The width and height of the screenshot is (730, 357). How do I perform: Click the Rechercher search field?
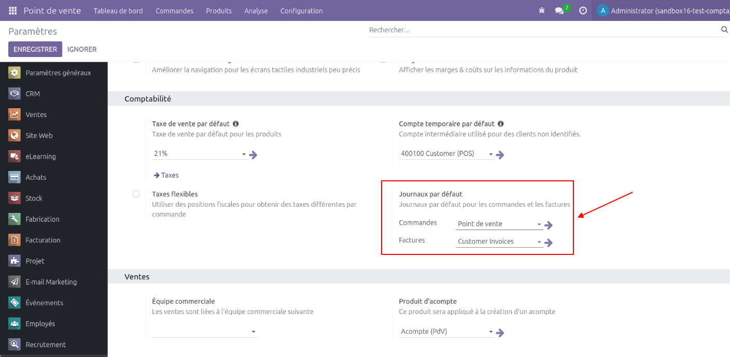pos(543,30)
